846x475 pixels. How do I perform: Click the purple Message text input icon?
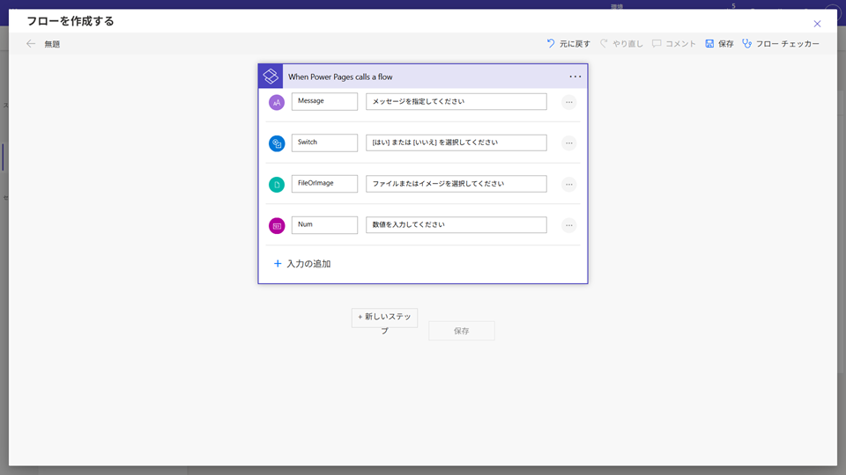coord(277,102)
